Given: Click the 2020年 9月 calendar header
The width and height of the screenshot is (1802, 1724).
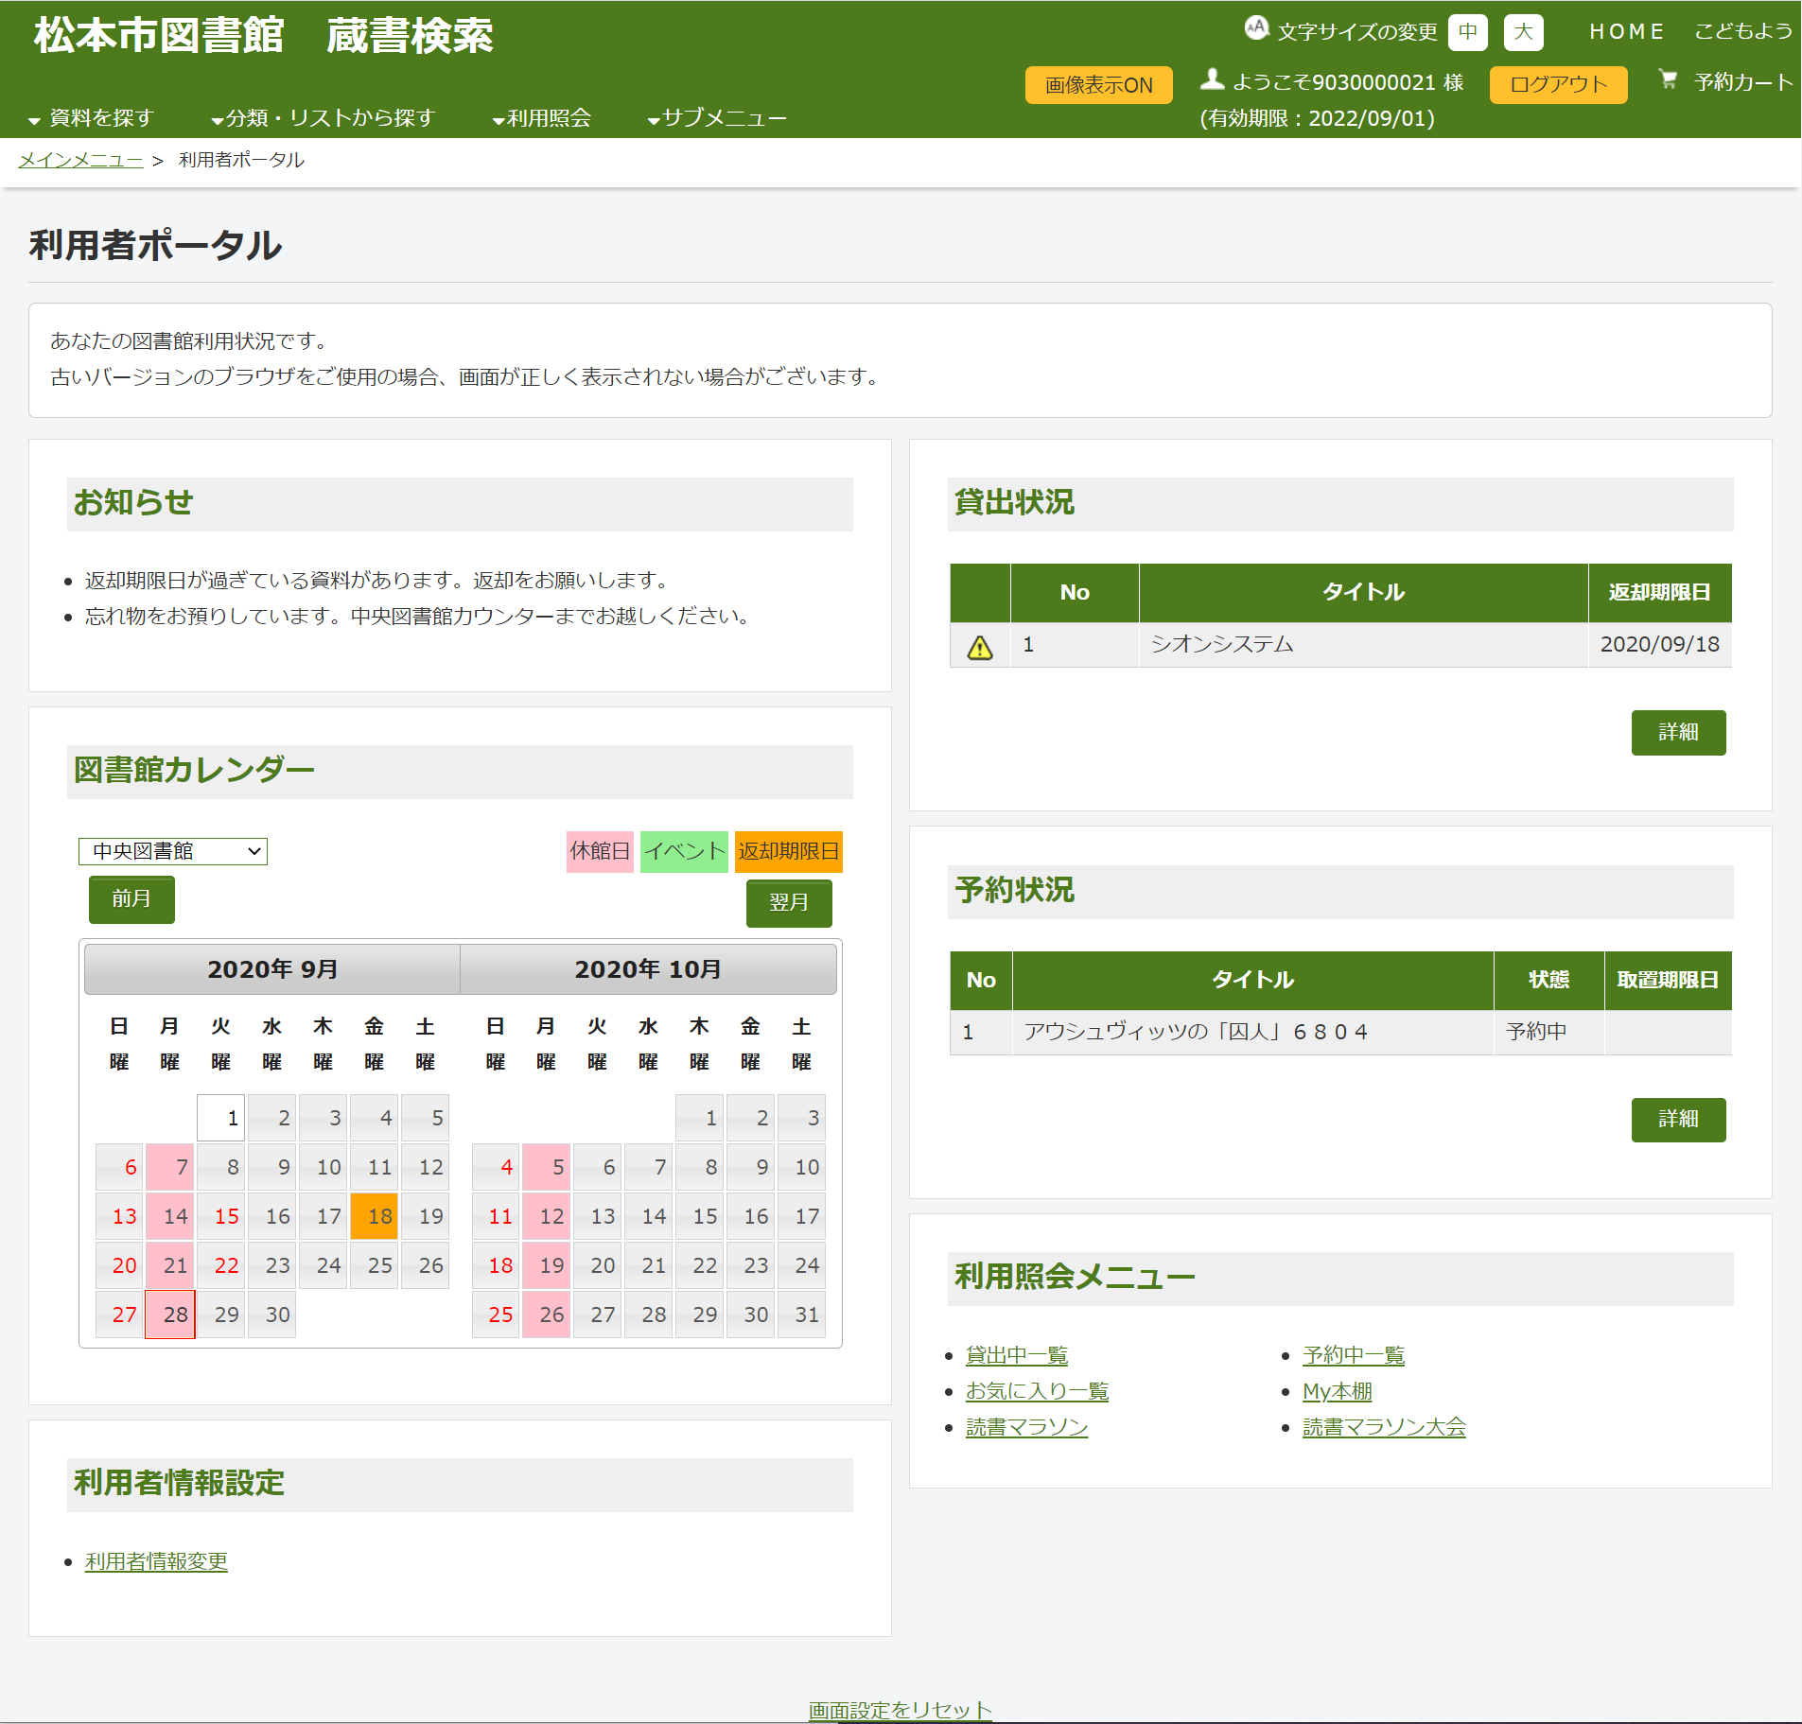Looking at the screenshot, I should click(x=272, y=969).
